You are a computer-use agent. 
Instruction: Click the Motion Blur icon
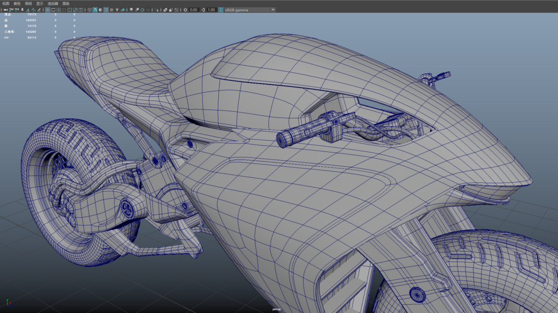click(137, 10)
